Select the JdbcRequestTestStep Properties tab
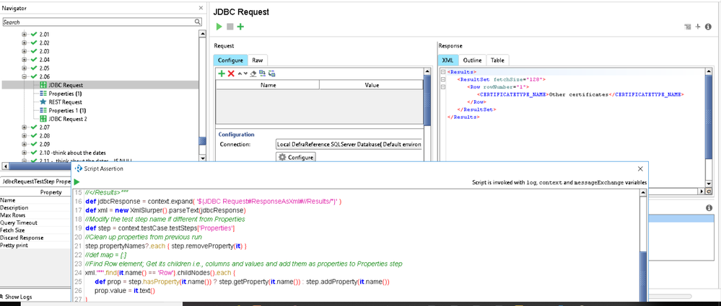This screenshot has width=721, height=306. point(35,181)
